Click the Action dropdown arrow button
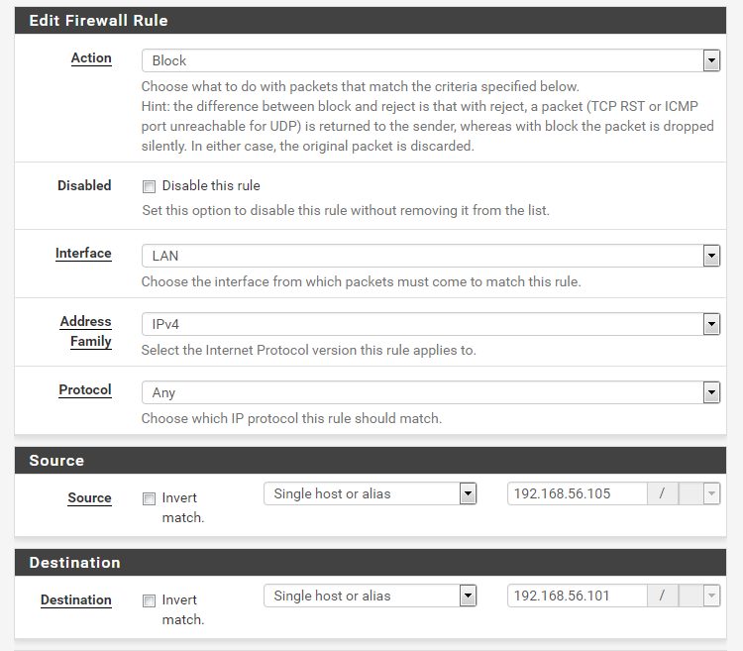 point(711,60)
